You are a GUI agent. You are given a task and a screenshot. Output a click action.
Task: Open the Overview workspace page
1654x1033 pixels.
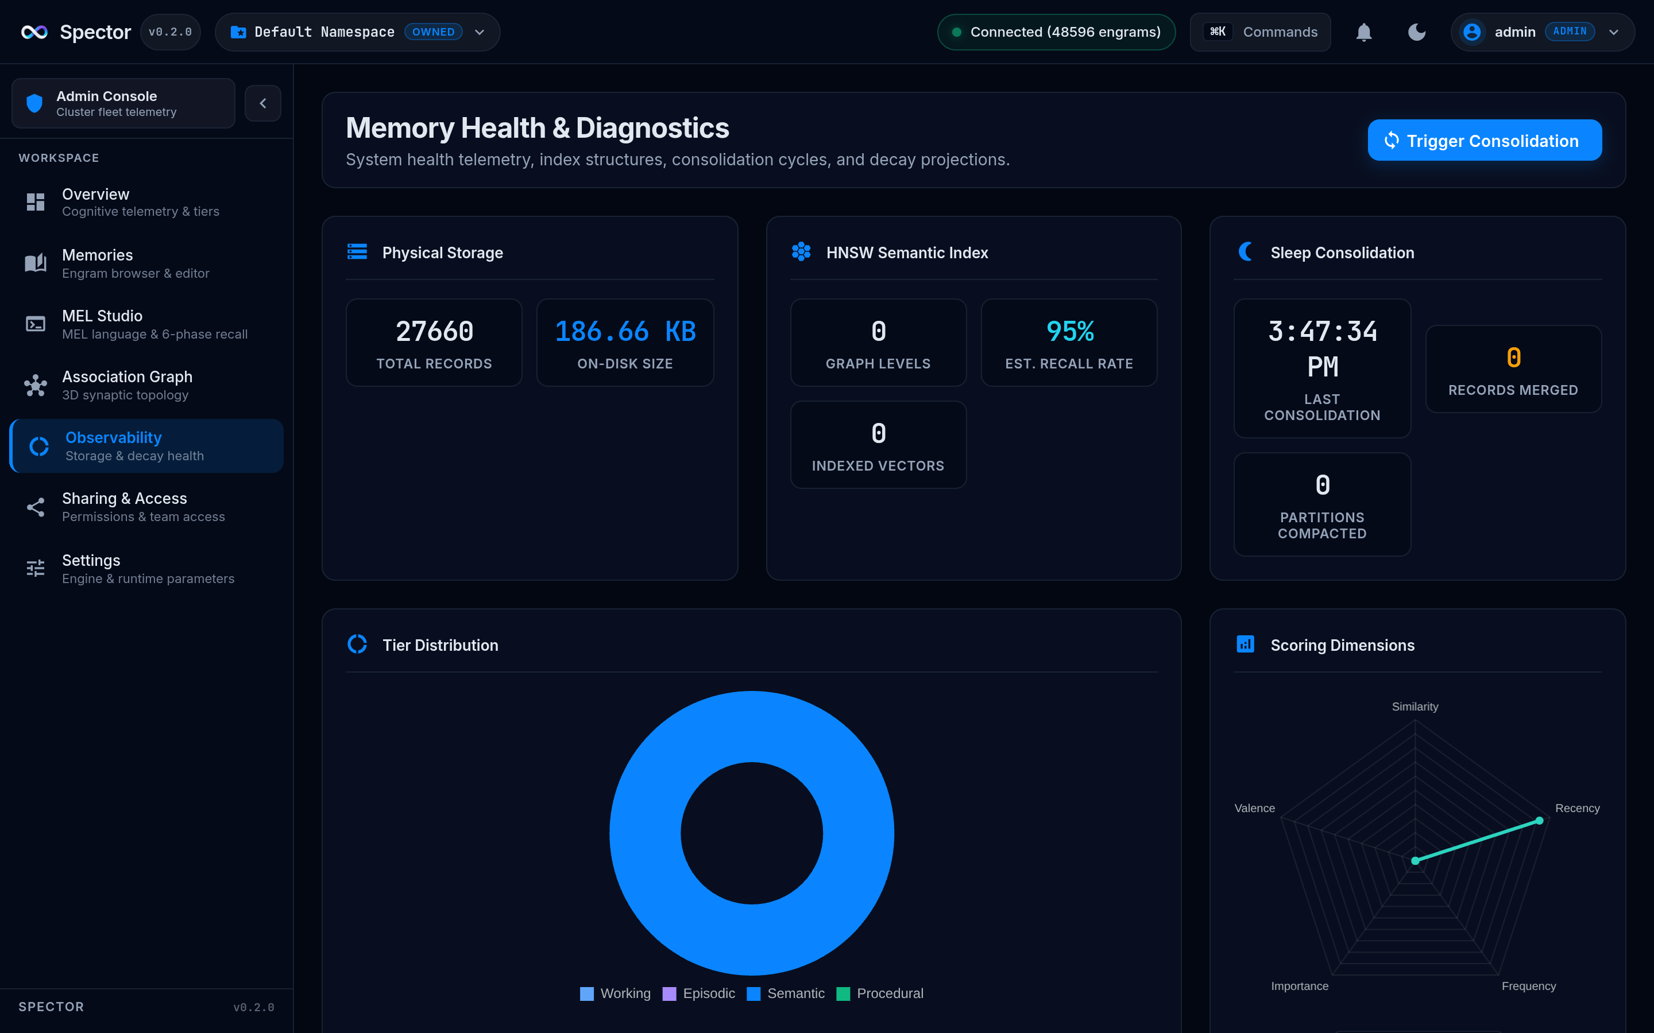point(146,201)
